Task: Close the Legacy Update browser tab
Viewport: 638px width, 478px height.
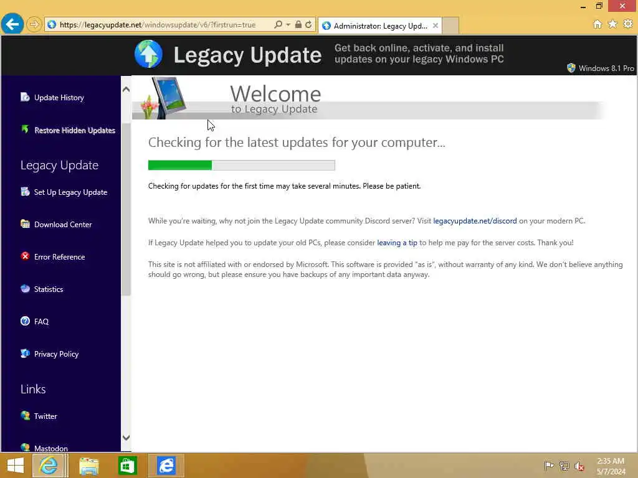Action: coord(436,26)
